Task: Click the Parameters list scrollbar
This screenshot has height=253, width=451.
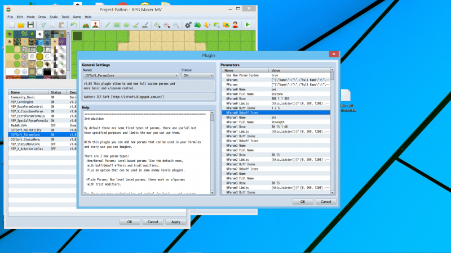Action: [x=332, y=131]
